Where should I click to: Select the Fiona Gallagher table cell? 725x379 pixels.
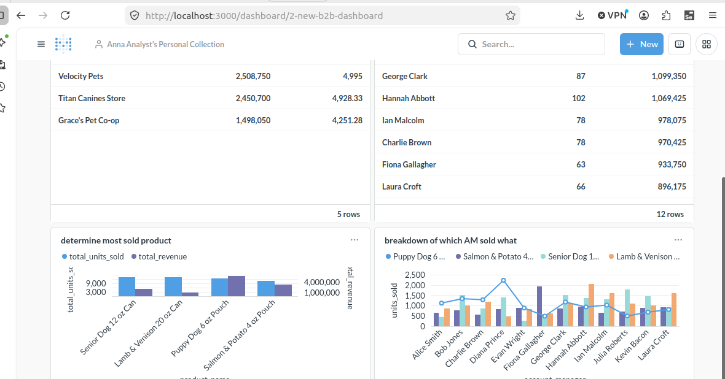pyautogui.click(x=409, y=165)
